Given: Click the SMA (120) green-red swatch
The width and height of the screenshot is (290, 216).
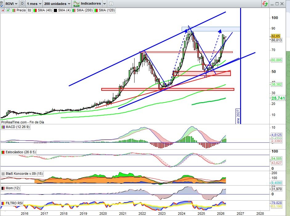Looking at the screenshot, I should pyautogui.click(x=96, y=10).
